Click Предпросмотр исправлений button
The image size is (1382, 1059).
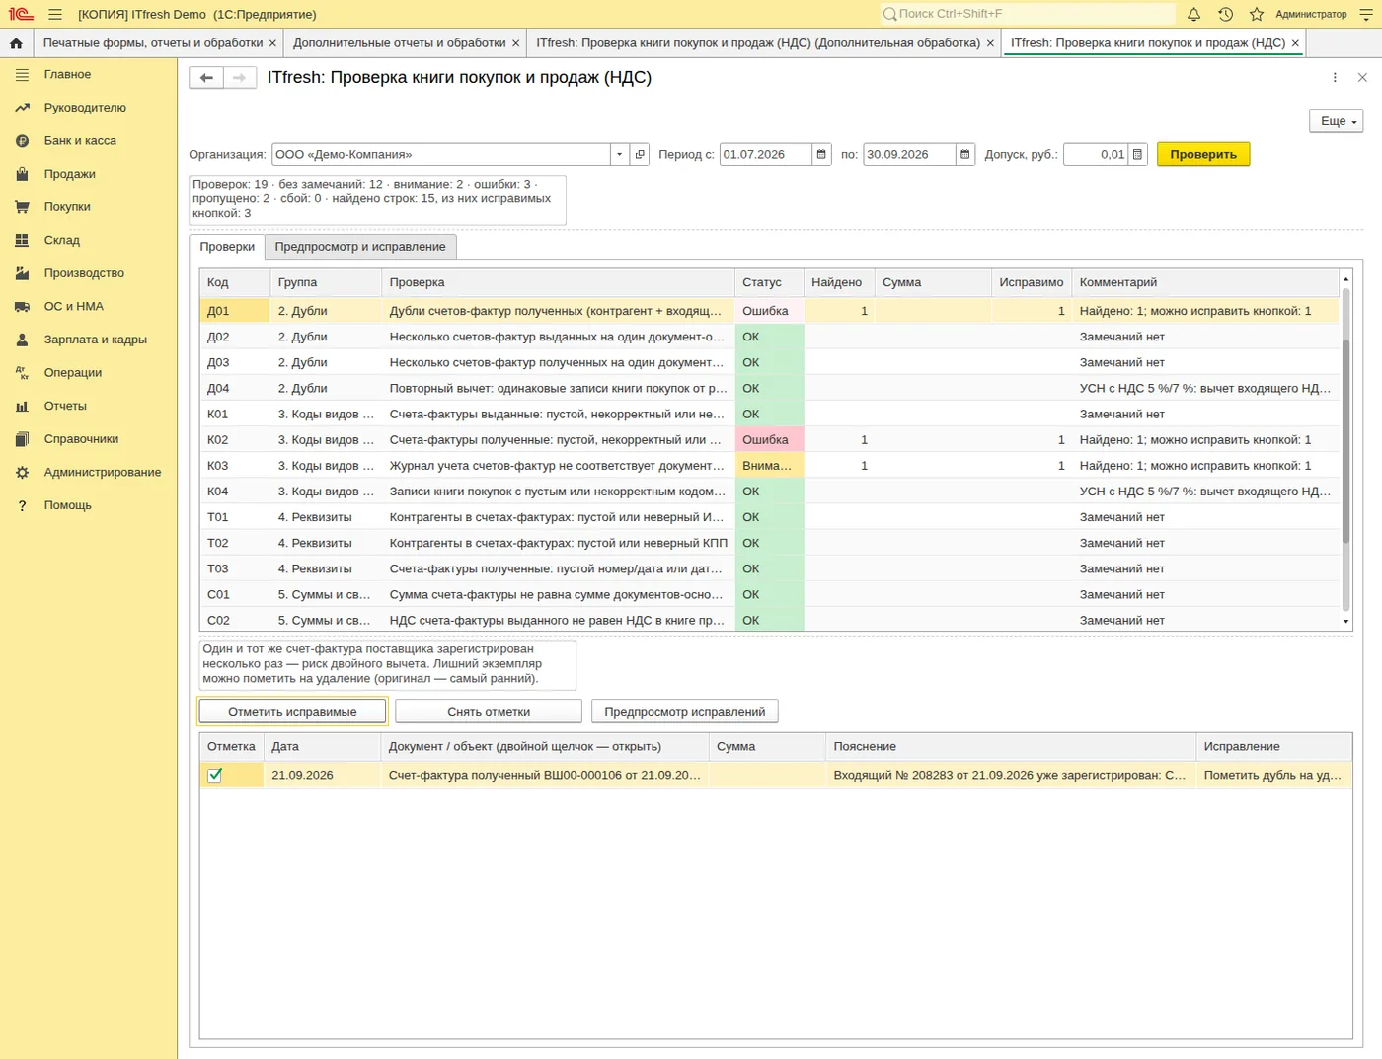pyautogui.click(x=685, y=712)
